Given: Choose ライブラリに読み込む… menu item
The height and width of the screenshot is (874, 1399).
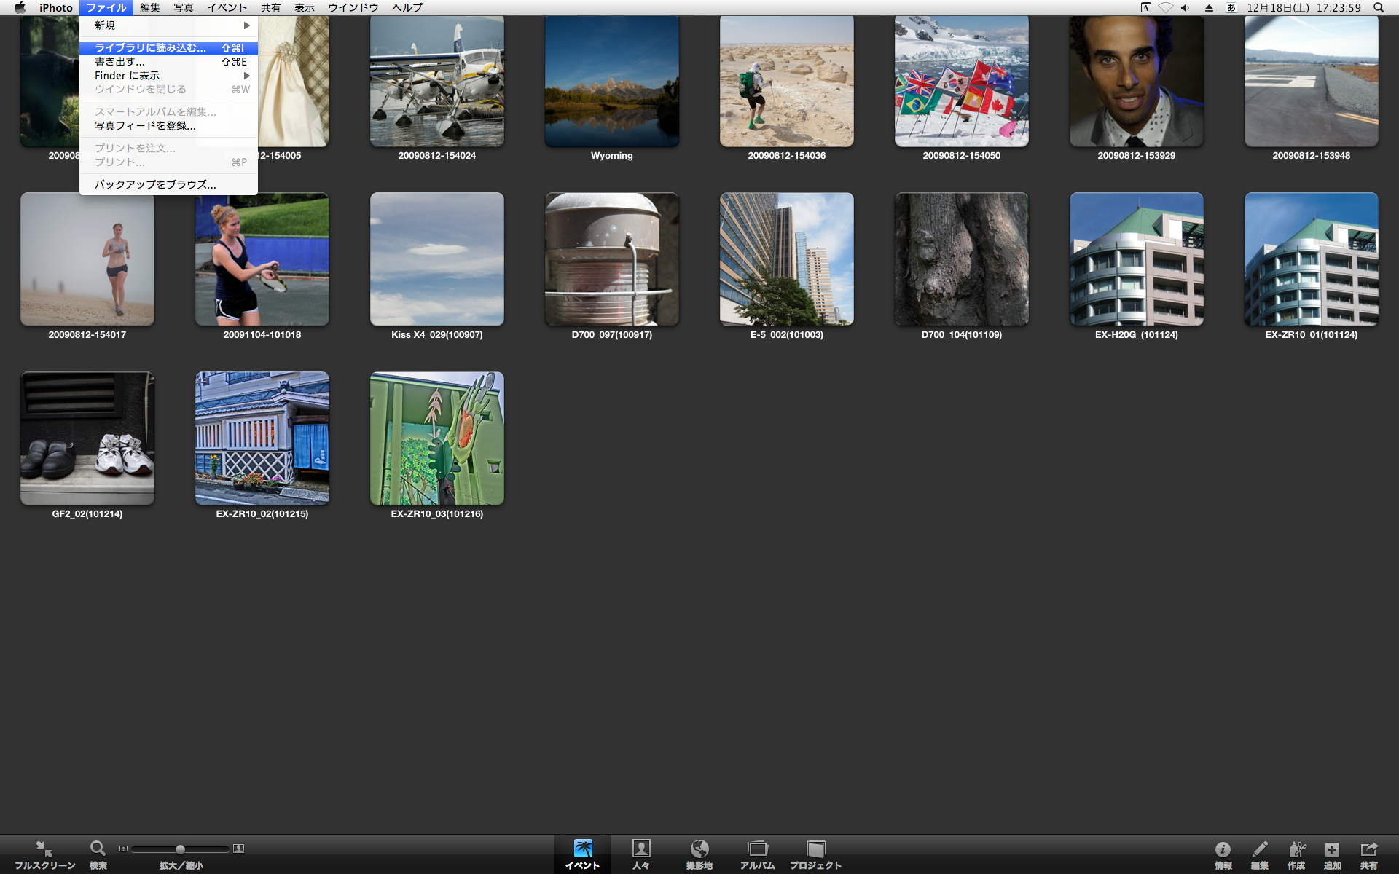Looking at the screenshot, I should pos(150,48).
